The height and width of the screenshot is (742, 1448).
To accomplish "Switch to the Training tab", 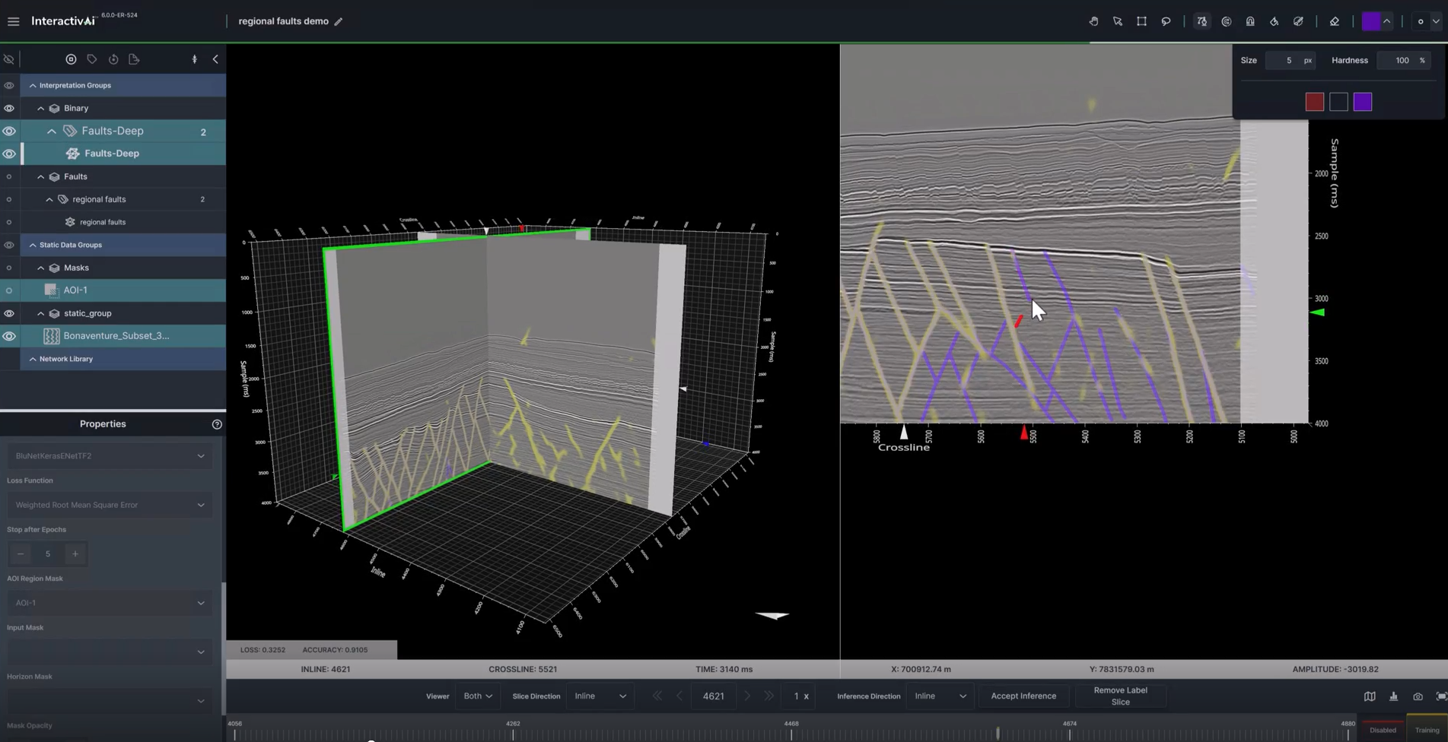I will pos(1427,730).
